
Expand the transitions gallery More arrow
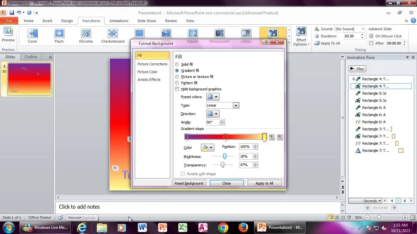click(x=289, y=42)
